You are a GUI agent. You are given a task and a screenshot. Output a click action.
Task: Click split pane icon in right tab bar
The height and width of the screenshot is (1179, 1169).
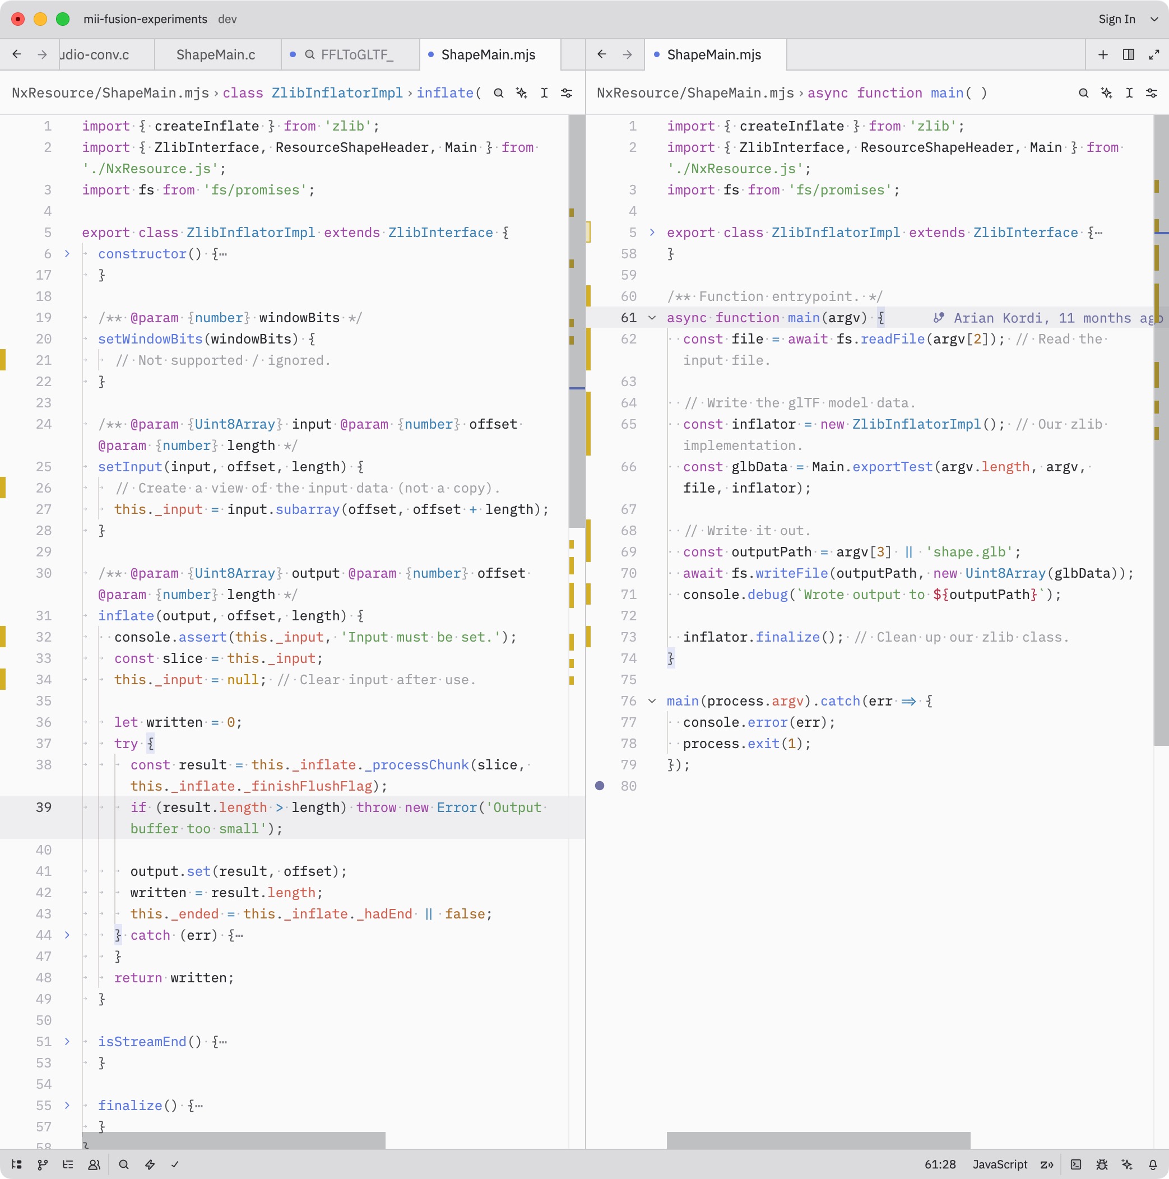(x=1128, y=55)
